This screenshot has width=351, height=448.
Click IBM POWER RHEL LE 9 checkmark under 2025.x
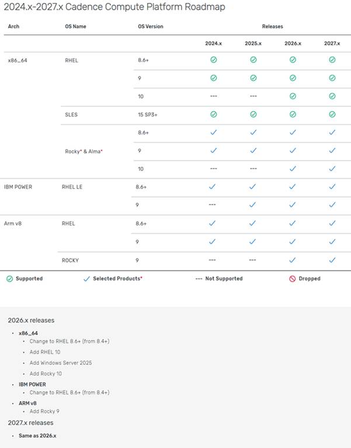pos(252,205)
